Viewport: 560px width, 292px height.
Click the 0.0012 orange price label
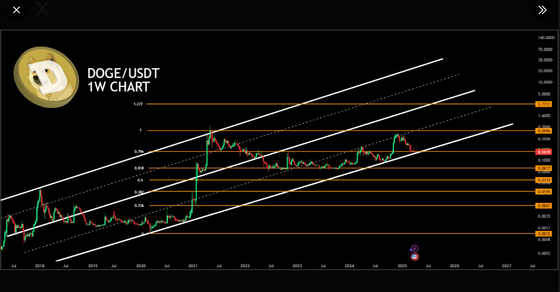[x=543, y=234]
